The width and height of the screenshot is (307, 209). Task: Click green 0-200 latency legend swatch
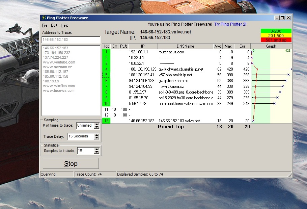[x=276, y=31]
